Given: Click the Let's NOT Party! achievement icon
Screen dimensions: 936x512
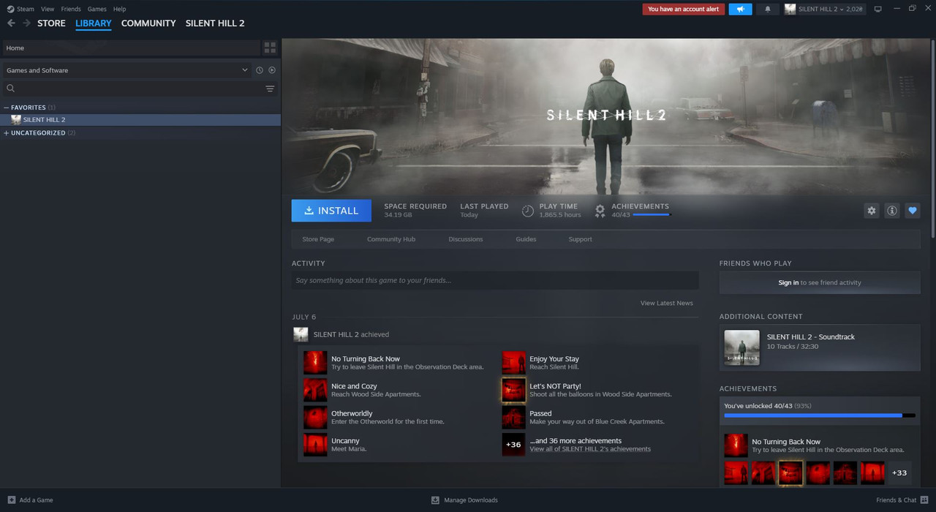Looking at the screenshot, I should [513, 390].
